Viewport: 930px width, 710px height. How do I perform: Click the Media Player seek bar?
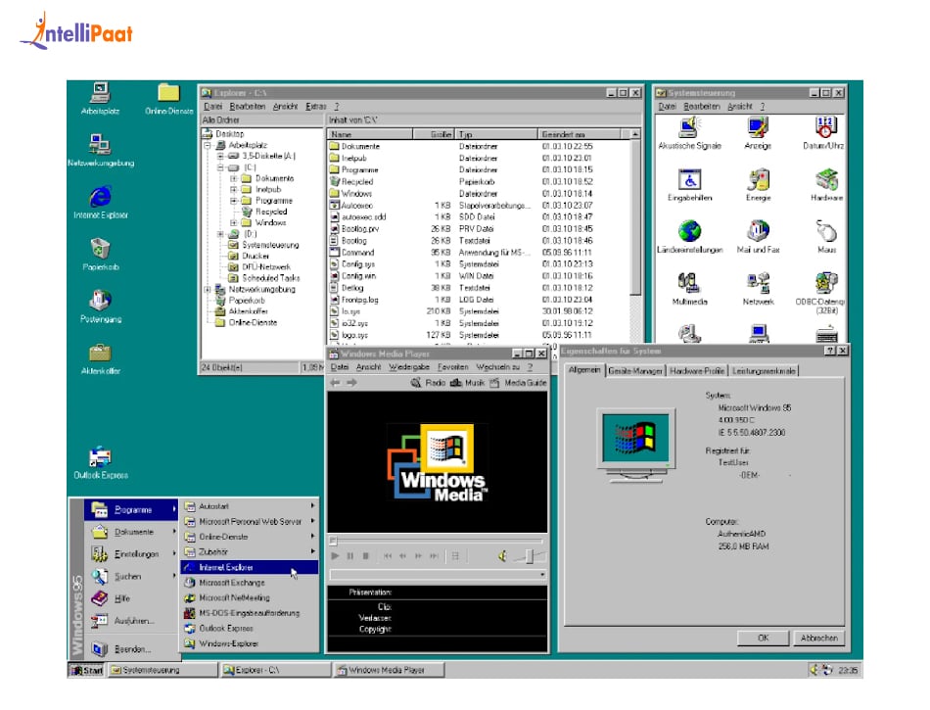[436, 541]
